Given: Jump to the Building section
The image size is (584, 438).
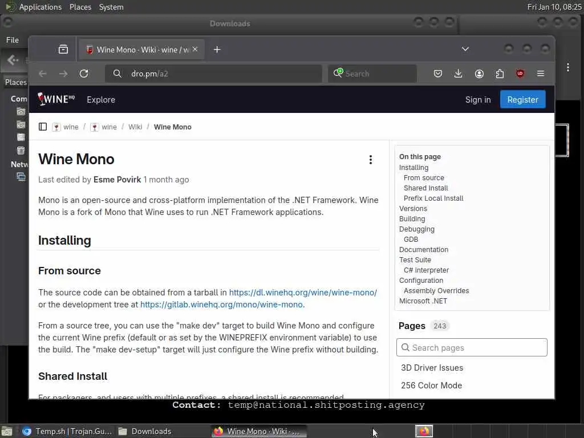Looking at the screenshot, I should 412,218.
